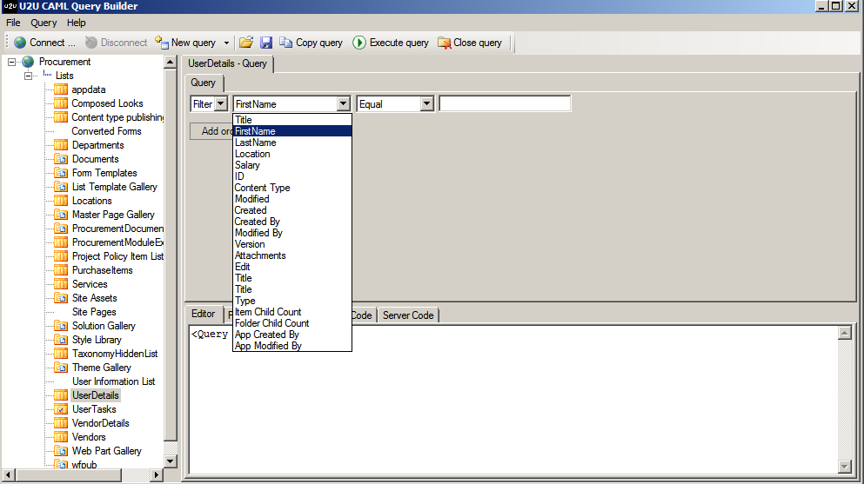
Task: Select the Query tab
Action: (x=204, y=83)
